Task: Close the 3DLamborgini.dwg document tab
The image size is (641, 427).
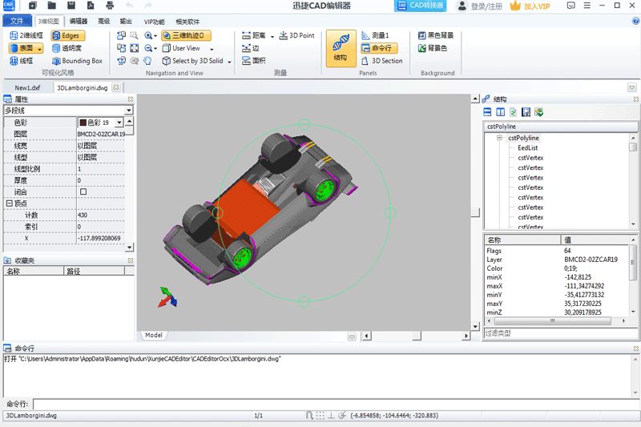Action: click(116, 87)
